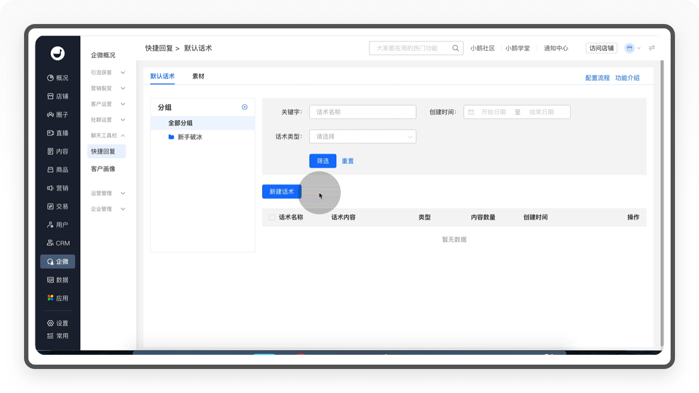The width and height of the screenshot is (699, 393).
Task: Open 通知中心 link
Action: click(x=556, y=48)
